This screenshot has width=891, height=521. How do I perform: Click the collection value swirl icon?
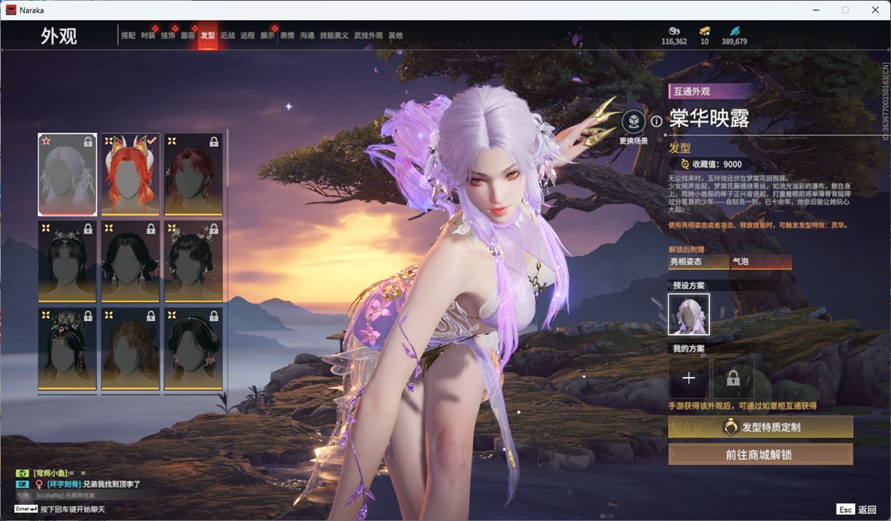[685, 164]
